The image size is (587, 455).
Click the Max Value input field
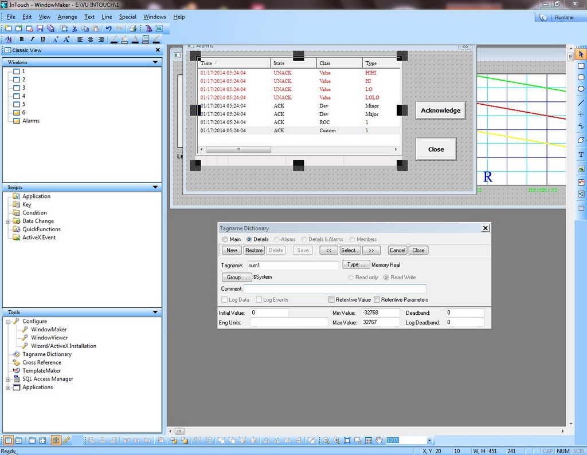379,323
